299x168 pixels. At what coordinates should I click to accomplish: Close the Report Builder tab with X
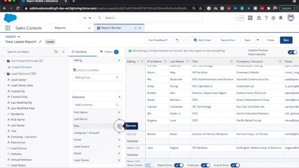[x=140, y=28]
